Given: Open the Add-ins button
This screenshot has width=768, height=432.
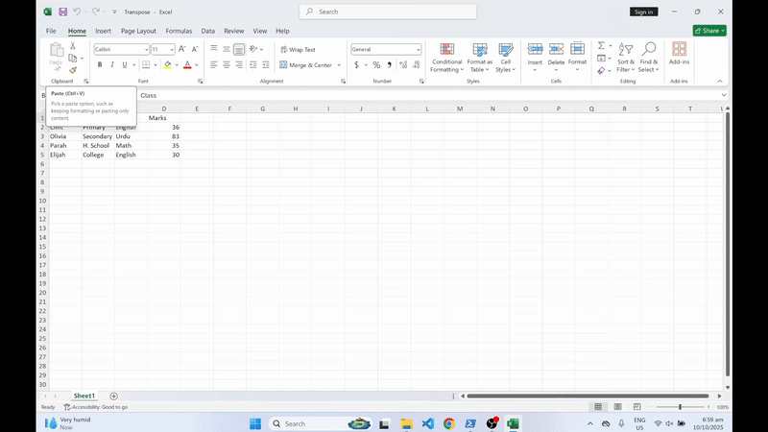Looking at the screenshot, I should (x=679, y=54).
